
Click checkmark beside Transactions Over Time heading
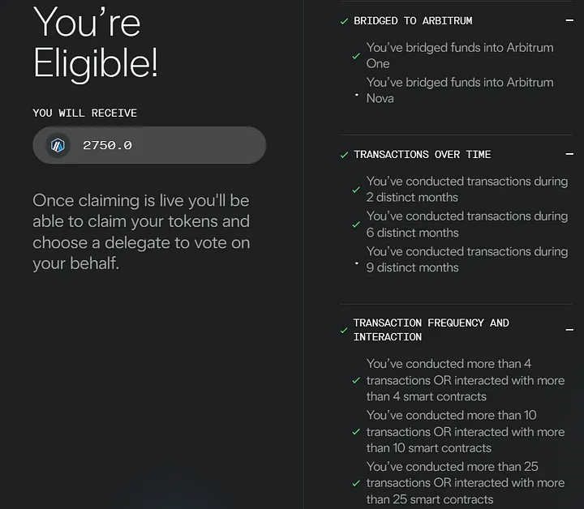coord(344,155)
